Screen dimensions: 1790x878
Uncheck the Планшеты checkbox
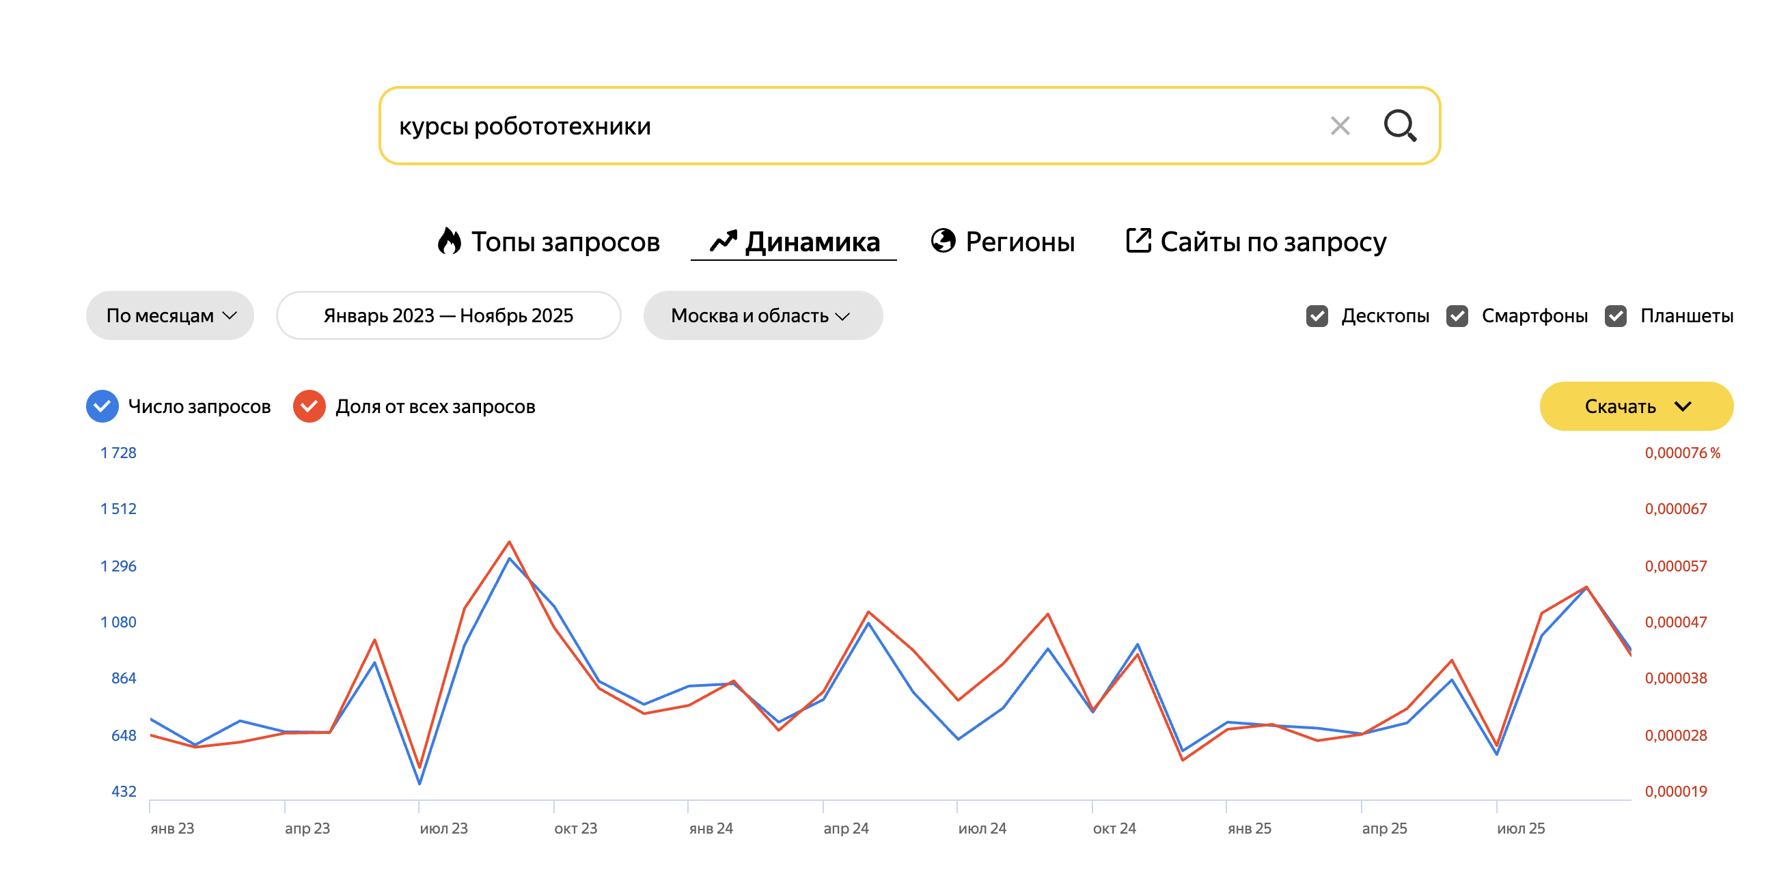coord(1616,316)
